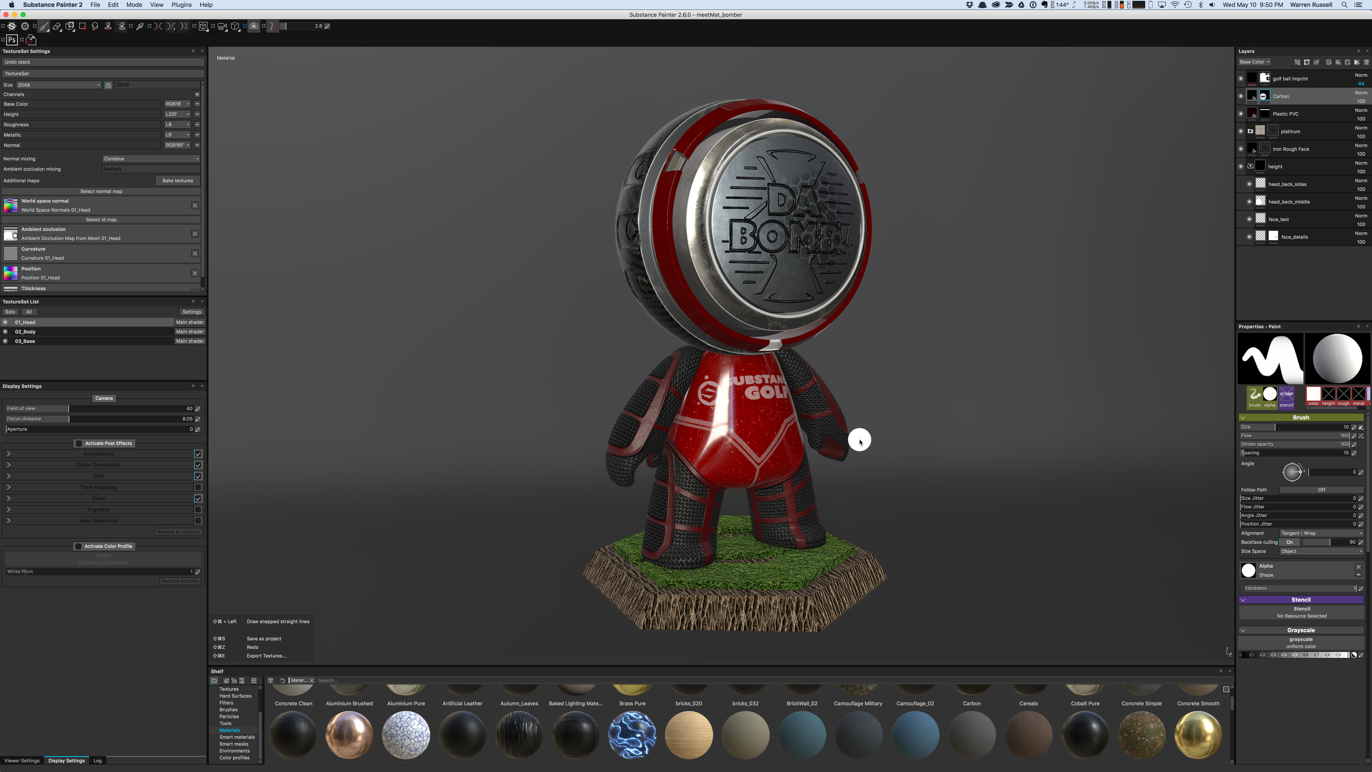Add a folder in Layers panel
The image size is (1372, 772).
pyautogui.click(x=1357, y=62)
